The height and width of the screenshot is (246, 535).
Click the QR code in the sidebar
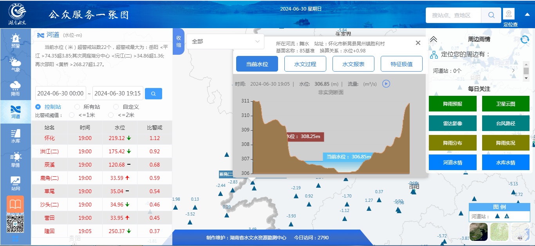pos(15,223)
